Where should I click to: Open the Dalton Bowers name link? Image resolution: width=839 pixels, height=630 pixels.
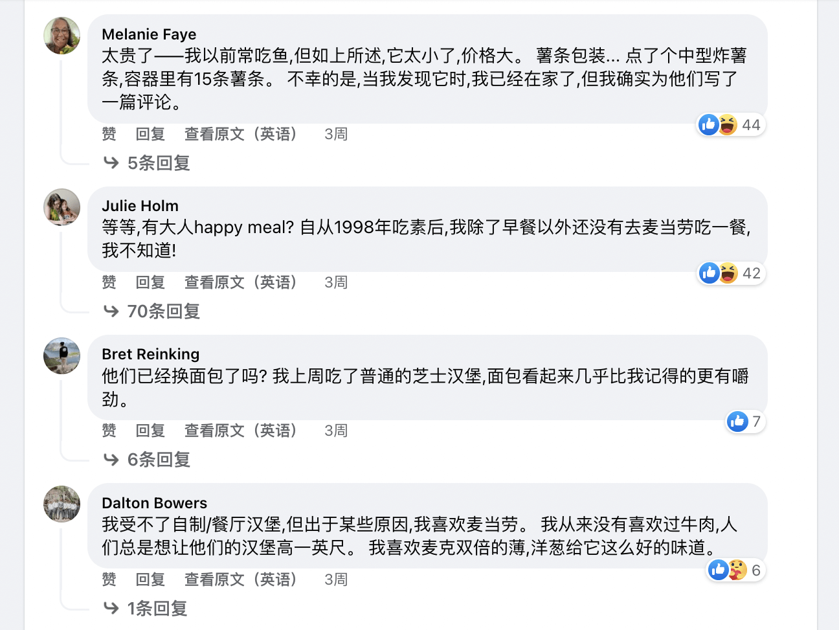coord(154,503)
